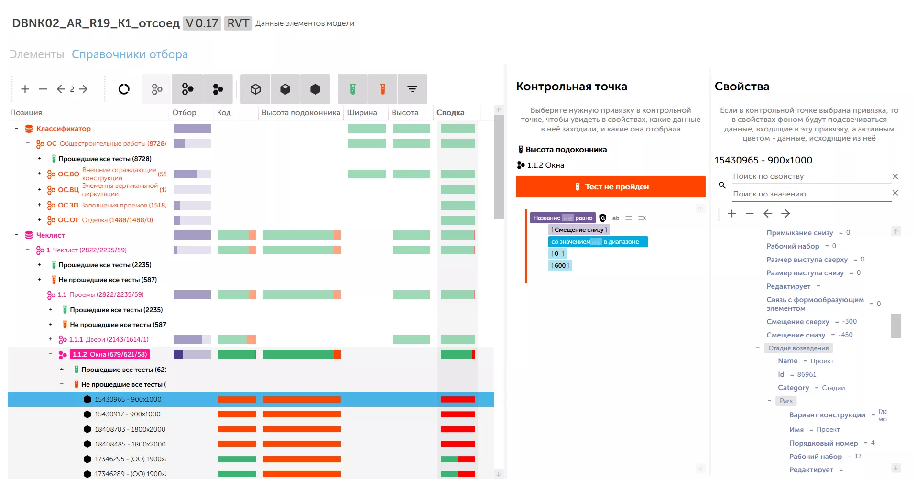
Task: Focus the 'Поиск по свойству' search field
Action: click(810, 176)
